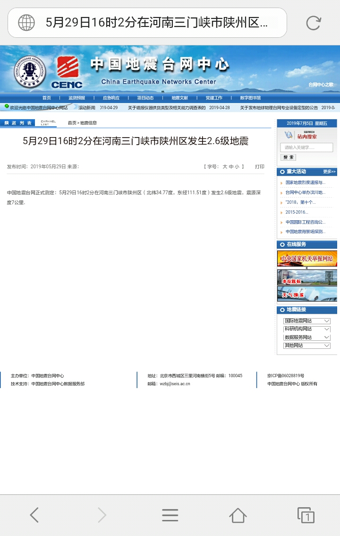Click footer text 技术支持：中国地震台网中心数据服务部

click(x=47, y=384)
